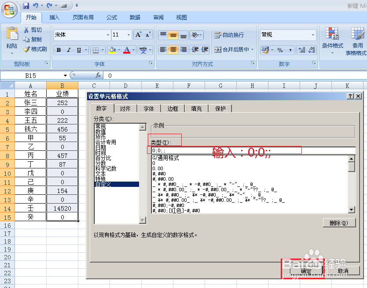This screenshot has height=288, width=367.
Task: Align text right
Action: (183, 50)
